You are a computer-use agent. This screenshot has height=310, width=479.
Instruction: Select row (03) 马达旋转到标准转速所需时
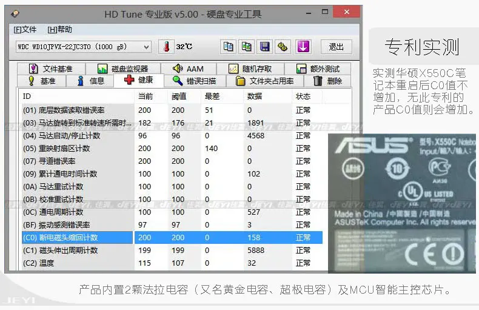point(172,123)
